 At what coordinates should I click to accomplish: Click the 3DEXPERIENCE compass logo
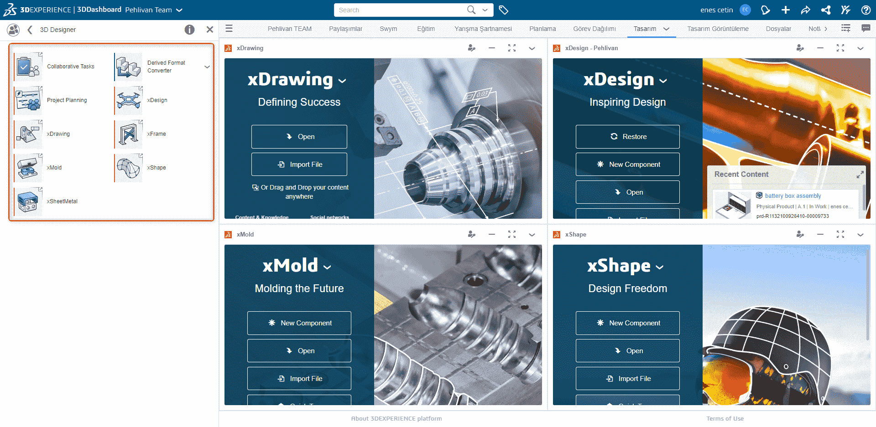10,10
